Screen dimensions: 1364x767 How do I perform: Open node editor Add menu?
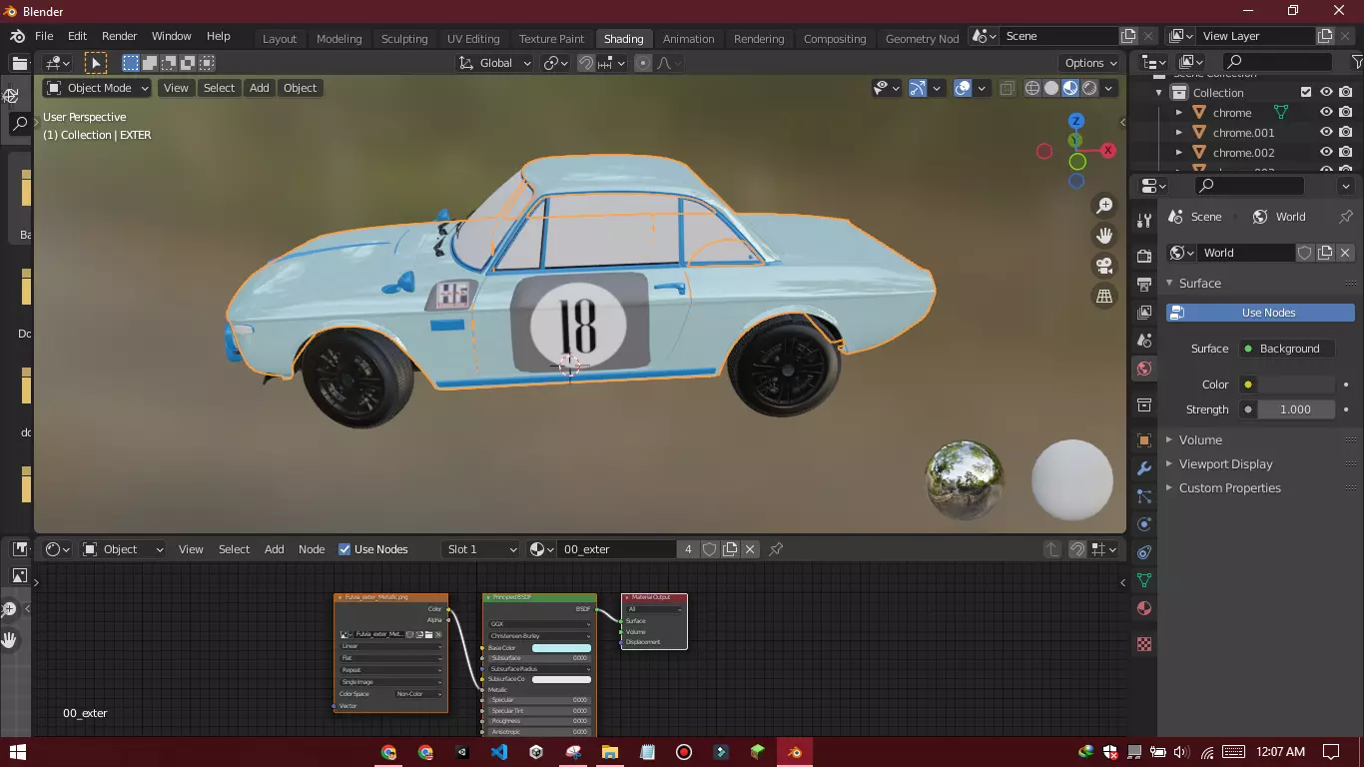click(274, 549)
